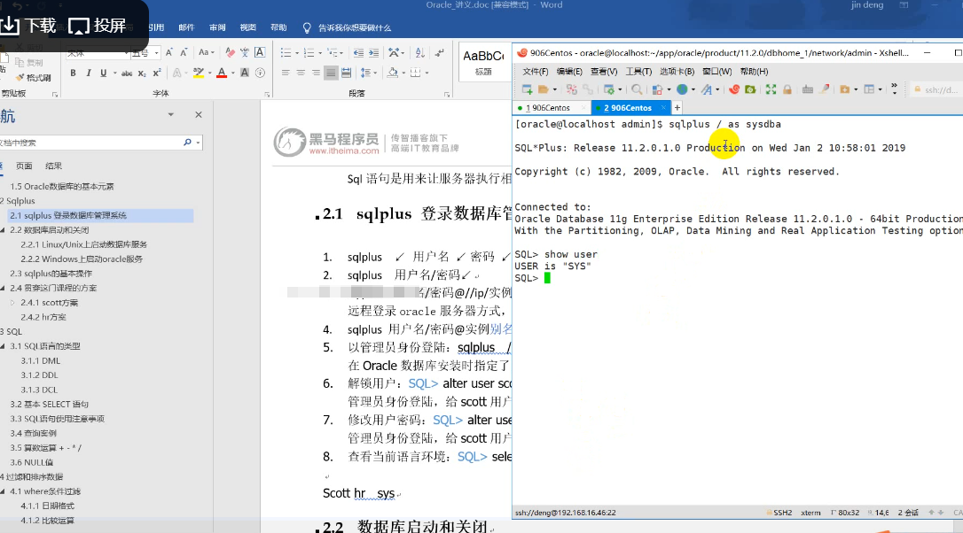
Task: Apply subscript x₂ formatting
Action: tap(142, 73)
